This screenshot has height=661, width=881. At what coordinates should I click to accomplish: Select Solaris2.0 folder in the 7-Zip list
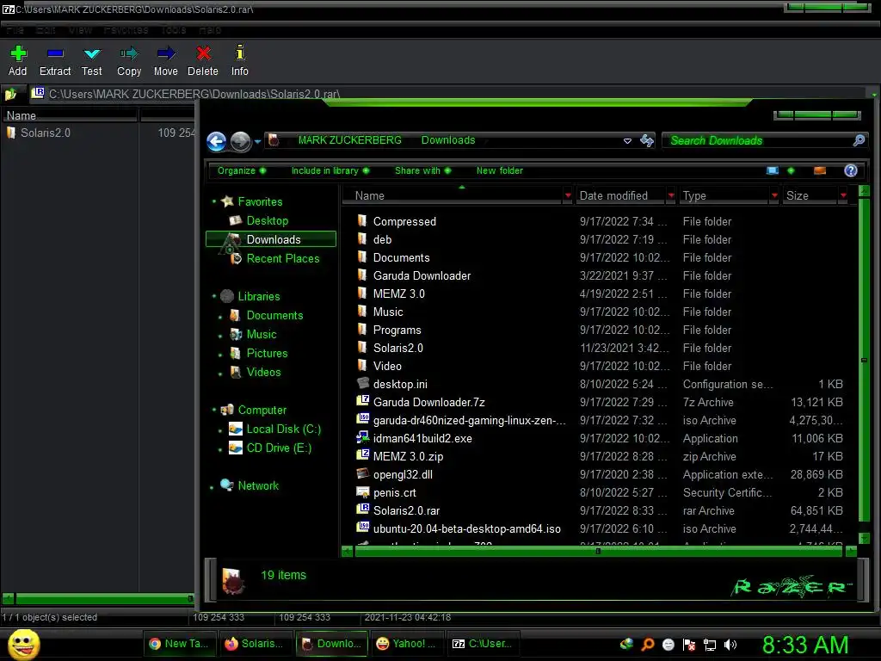tap(46, 133)
